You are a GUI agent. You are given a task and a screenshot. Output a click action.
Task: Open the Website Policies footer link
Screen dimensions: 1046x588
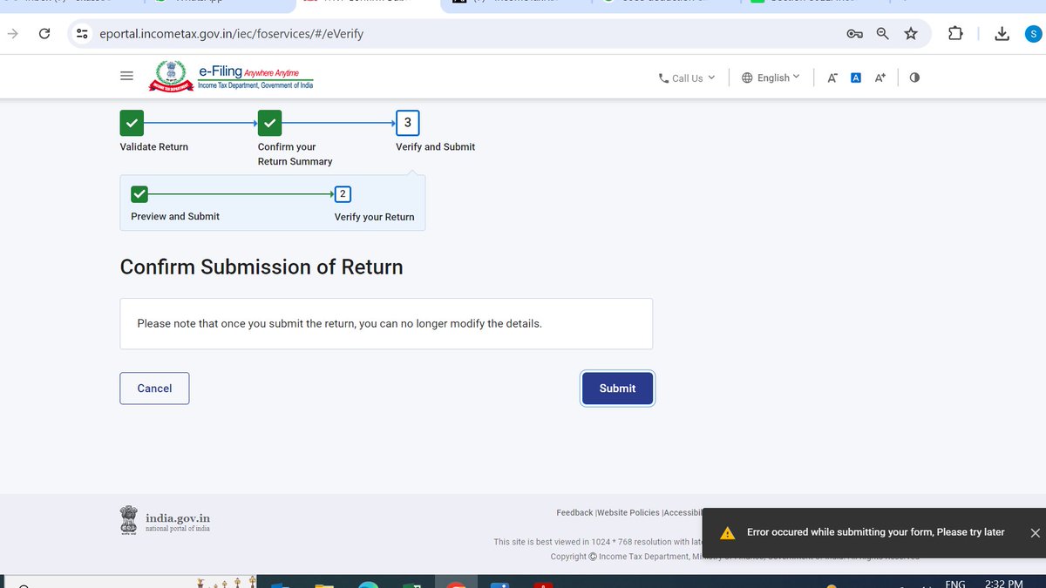click(x=628, y=513)
